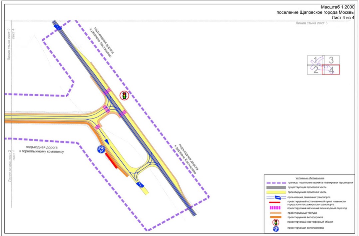Click the blue direction arrow at road's lower end

pos(140,184)
